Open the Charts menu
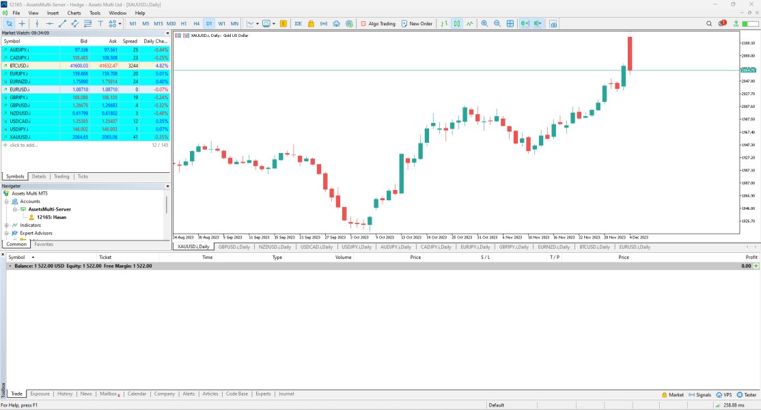 [x=74, y=13]
